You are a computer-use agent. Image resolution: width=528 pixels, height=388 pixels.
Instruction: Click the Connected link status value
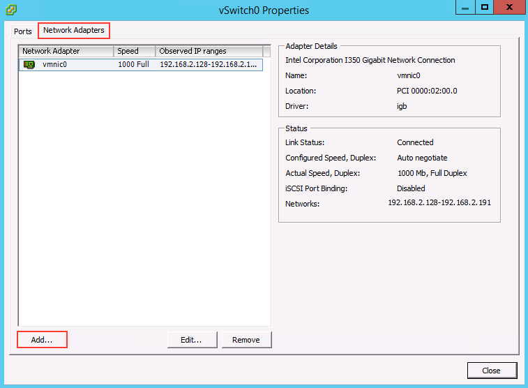[415, 142]
